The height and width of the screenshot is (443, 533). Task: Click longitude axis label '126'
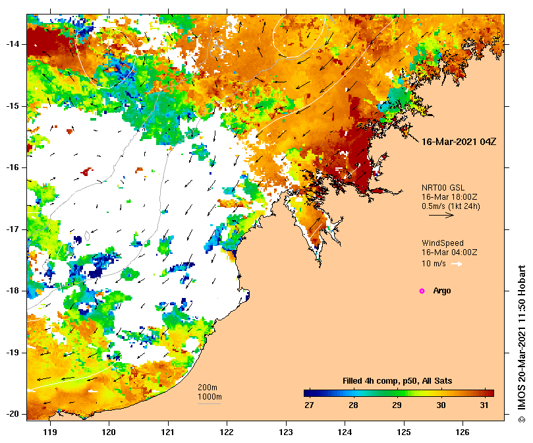tap(463, 432)
